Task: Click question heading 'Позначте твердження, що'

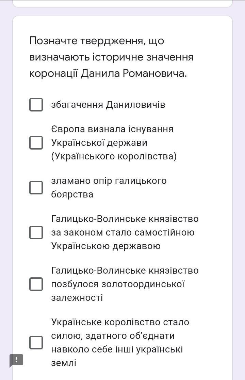Action: point(97,41)
